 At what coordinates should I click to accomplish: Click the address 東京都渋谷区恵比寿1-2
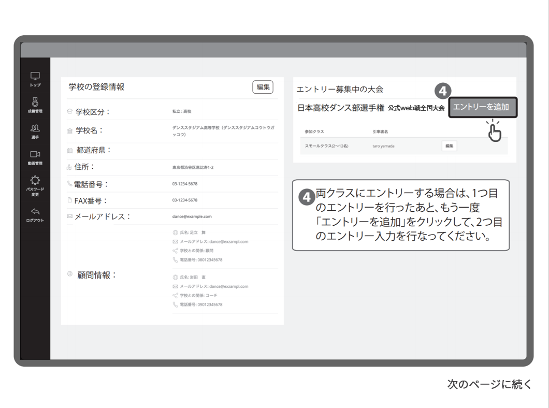pos(193,167)
